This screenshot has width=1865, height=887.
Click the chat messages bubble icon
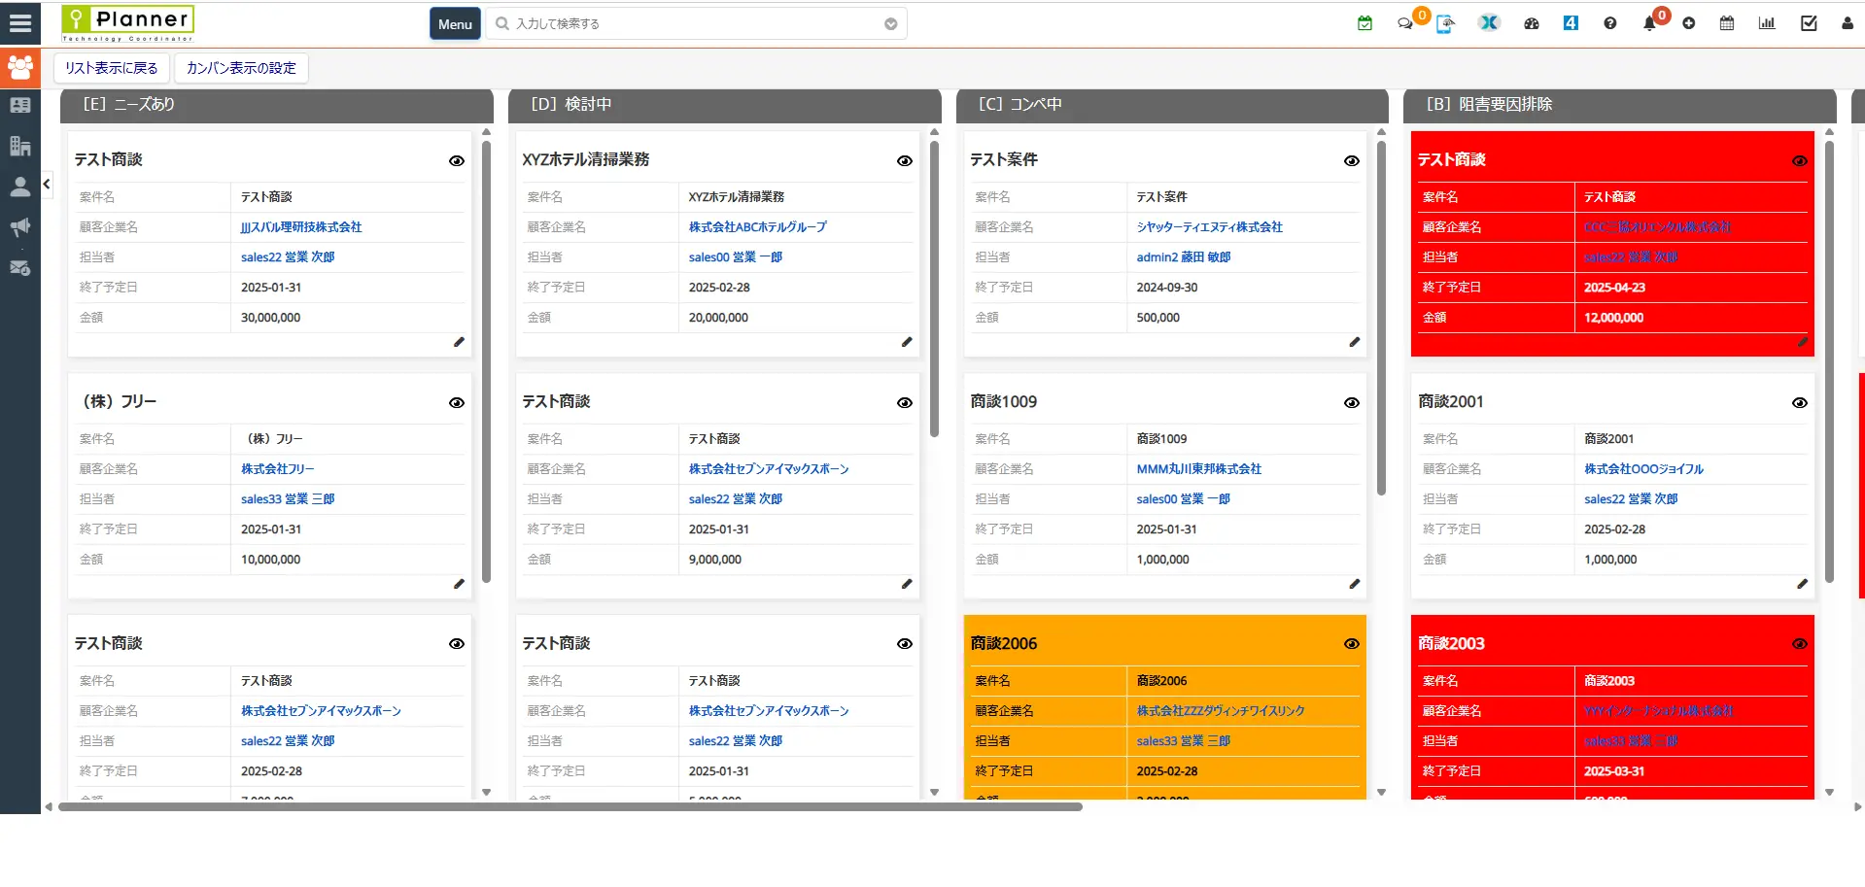(x=1405, y=23)
